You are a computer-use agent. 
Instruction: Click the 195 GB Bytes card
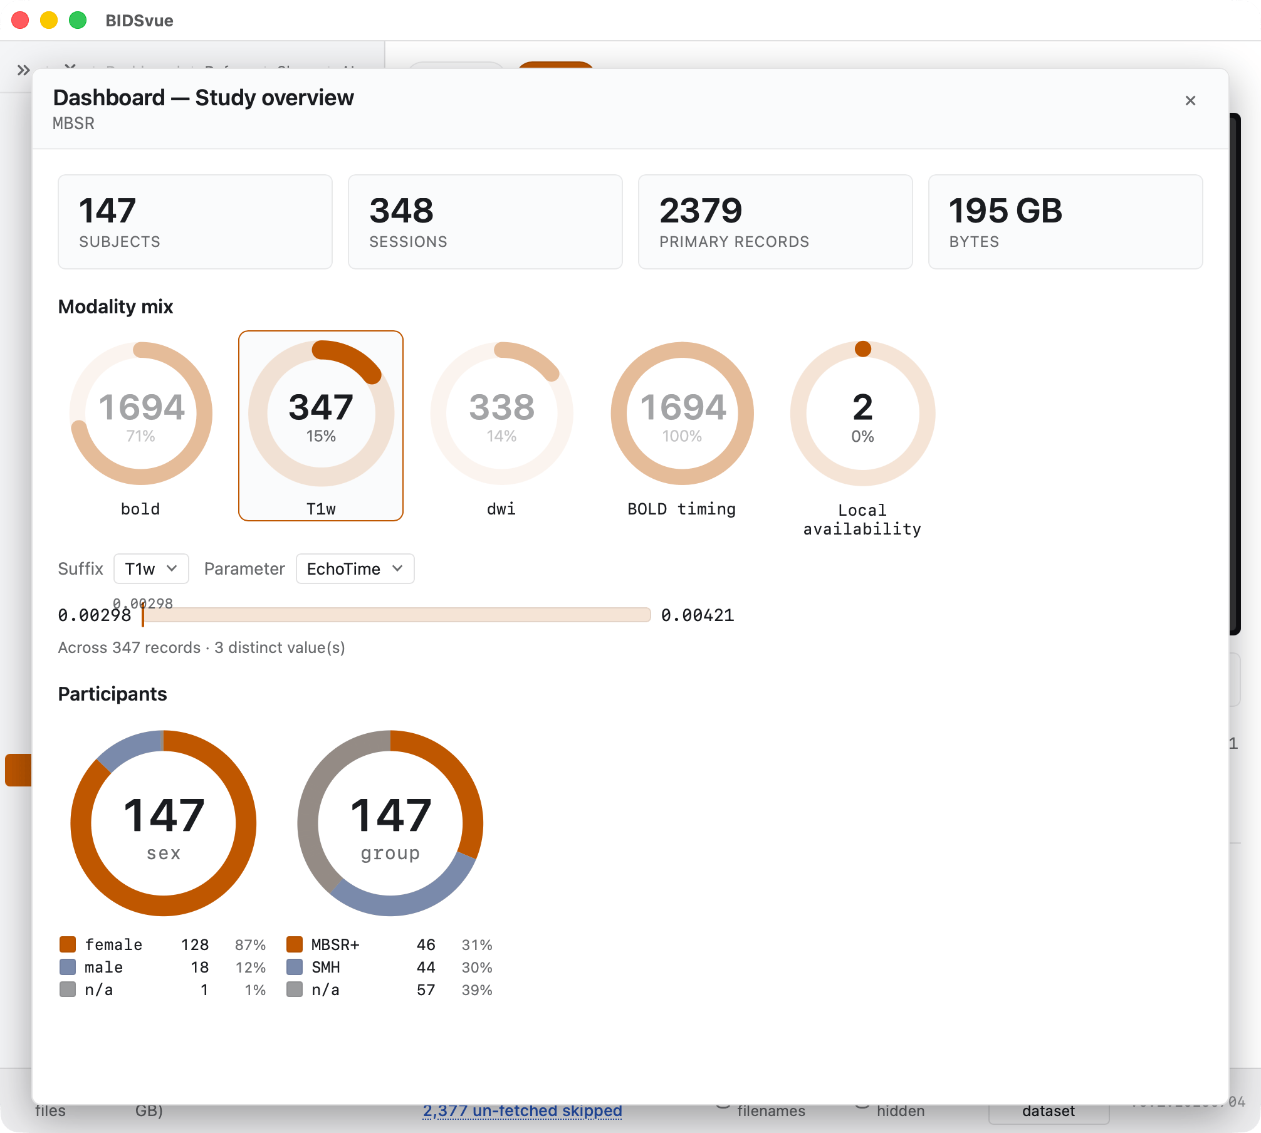(x=1065, y=222)
